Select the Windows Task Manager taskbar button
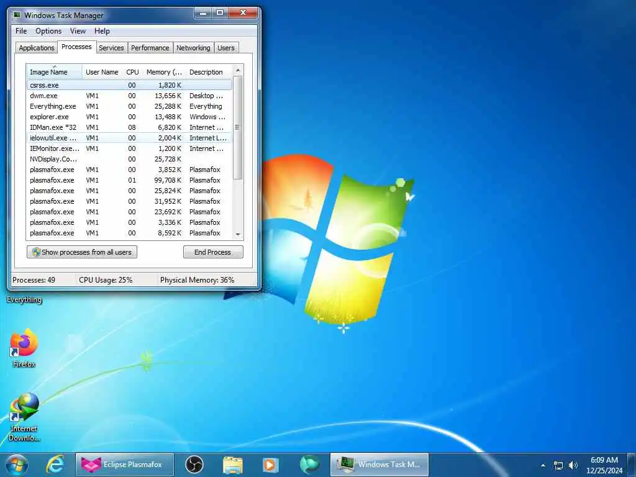Screen dimensions: 636x477 click(379, 465)
